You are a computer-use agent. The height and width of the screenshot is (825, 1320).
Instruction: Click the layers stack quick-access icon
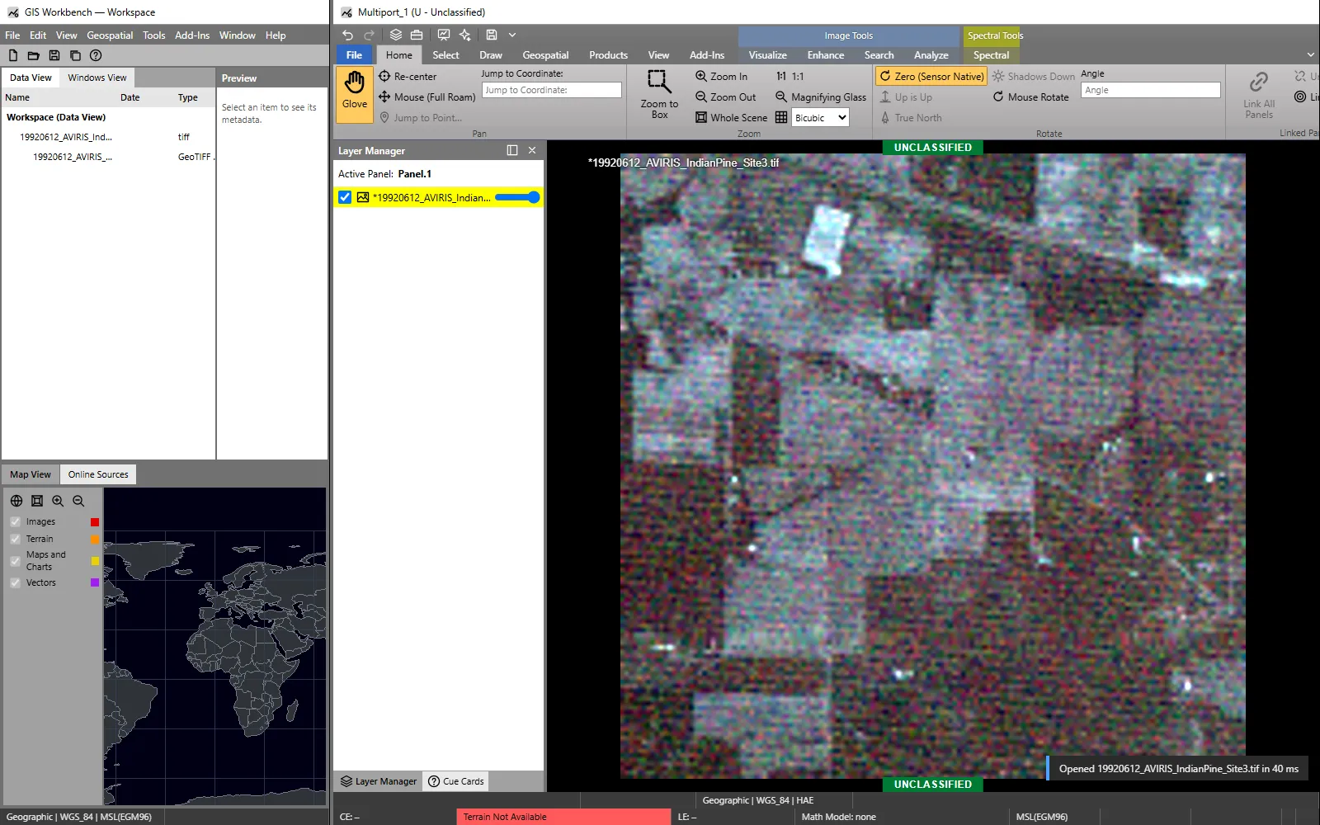pyautogui.click(x=396, y=35)
